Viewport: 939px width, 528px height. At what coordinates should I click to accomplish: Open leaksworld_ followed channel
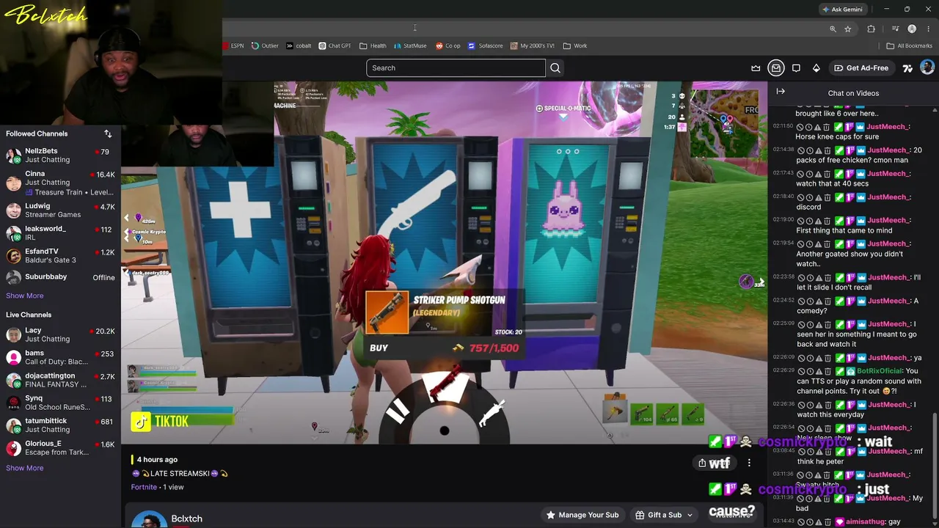point(60,233)
